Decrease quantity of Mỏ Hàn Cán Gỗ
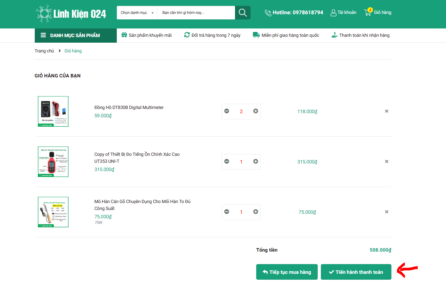This screenshot has height=287, width=446. click(227, 212)
